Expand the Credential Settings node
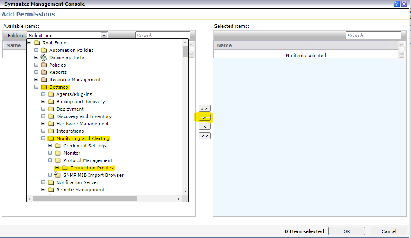The height and width of the screenshot is (238, 411). pos(50,146)
